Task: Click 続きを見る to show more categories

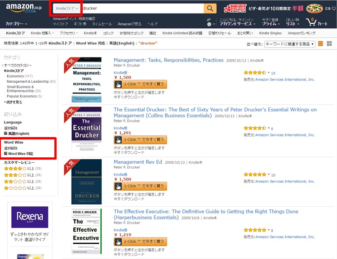Action: pyautogui.click(x=14, y=102)
